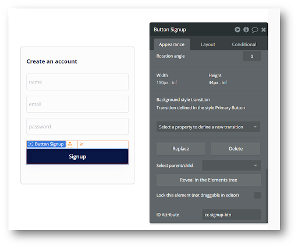Select the Appearance tab
The image size is (298, 248).
click(x=172, y=44)
